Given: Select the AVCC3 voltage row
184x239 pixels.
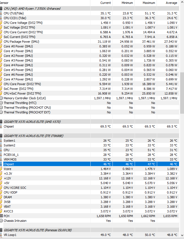Looking at the screenshot, I should [90, 211].
